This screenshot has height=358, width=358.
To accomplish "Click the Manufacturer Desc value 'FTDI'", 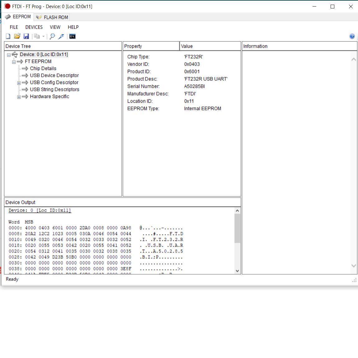I will point(190,94).
